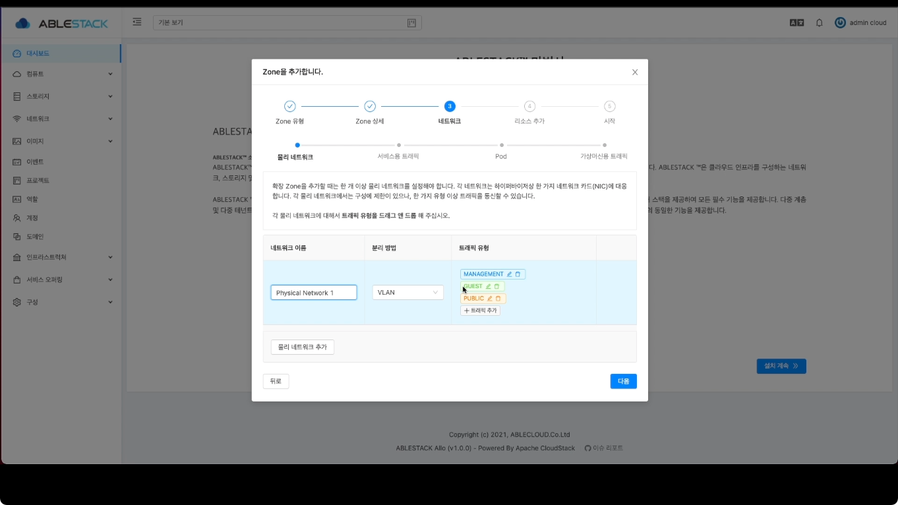Expand the 네트워크 sidebar menu chevron

tap(110, 119)
